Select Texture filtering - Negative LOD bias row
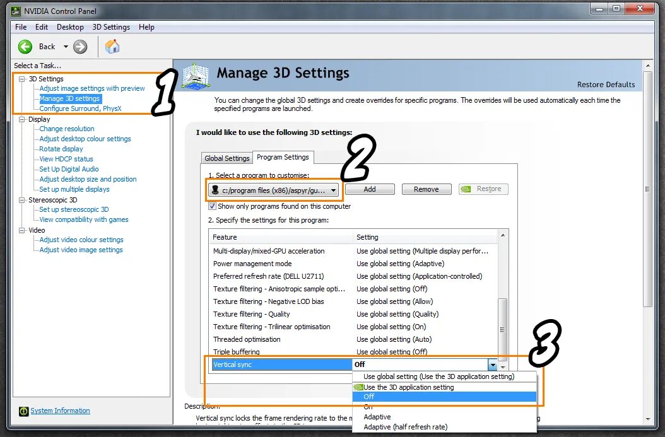Image resolution: width=665 pixels, height=437 pixels. click(x=353, y=302)
